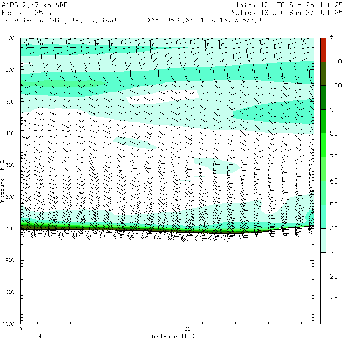345x345 pixels.
Task: Click the '400' pressure axis label
Action: click(x=10, y=133)
